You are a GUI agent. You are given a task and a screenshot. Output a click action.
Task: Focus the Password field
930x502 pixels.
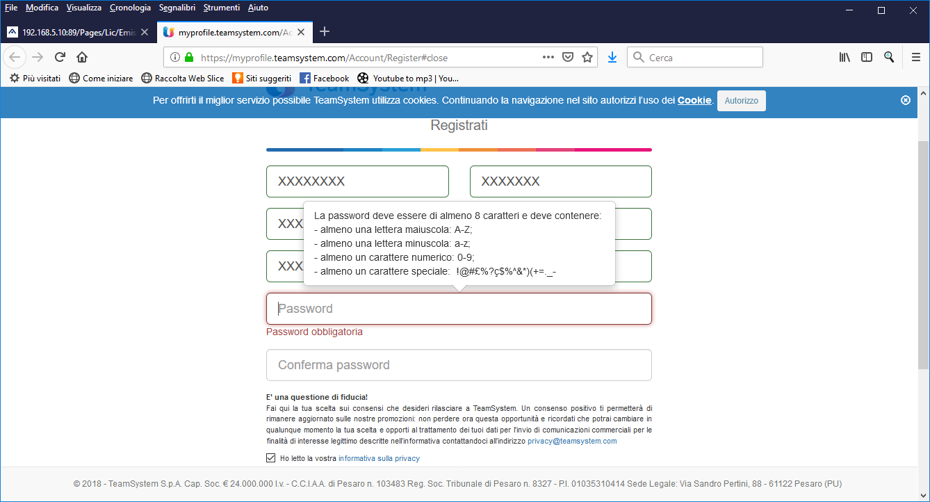pos(459,309)
